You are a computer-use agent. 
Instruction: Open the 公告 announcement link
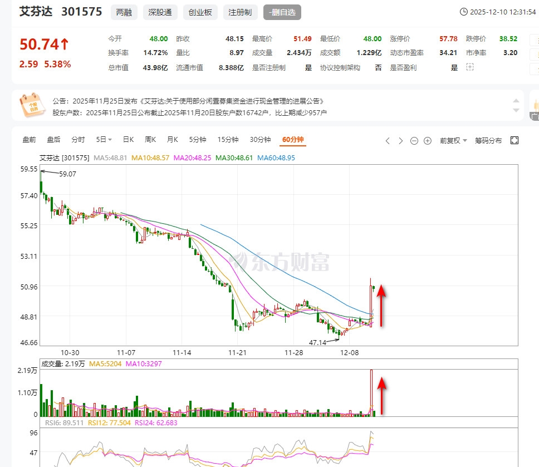click(x=188, y=101)
